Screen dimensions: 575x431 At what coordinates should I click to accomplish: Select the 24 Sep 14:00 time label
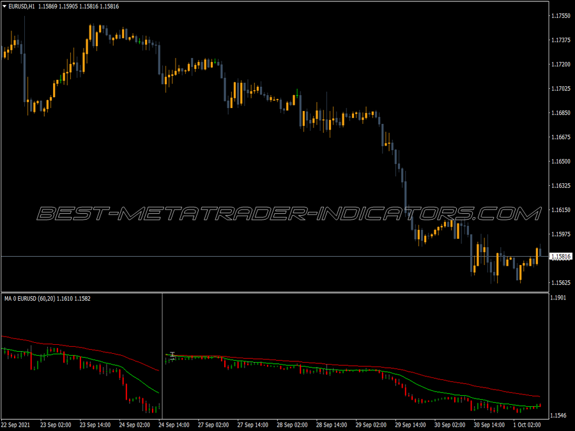coord(174,425)
